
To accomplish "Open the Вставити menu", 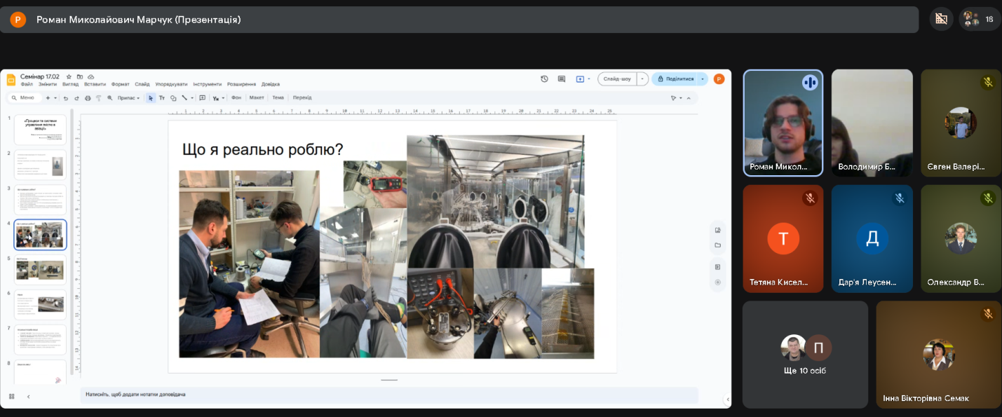I will pyautogui.click(x=95, y=84).
